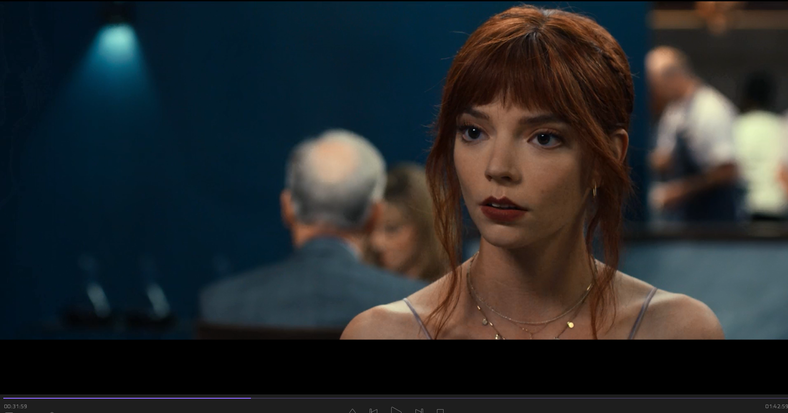Viewport: 788px width, 413px height.
Task: Toggle the total duration 01:42:59 display
Action: point(776,406)
